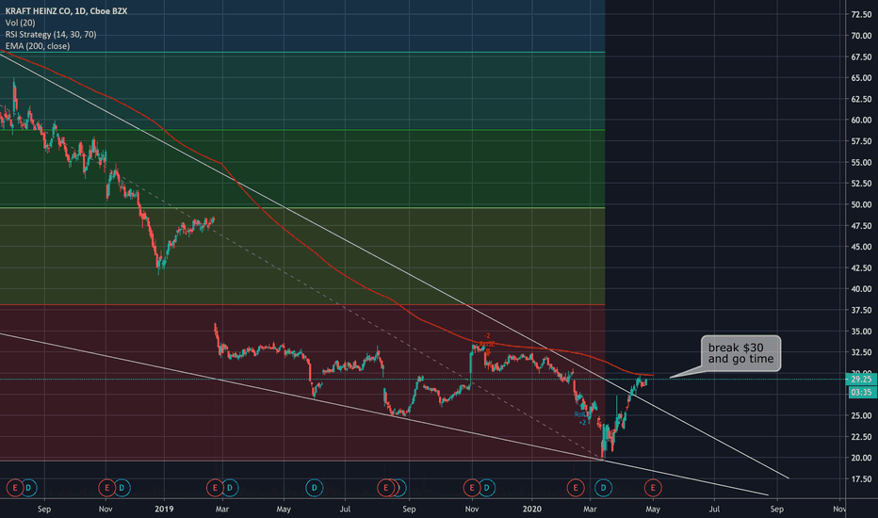Select the RSI Strategy (14, 30, 70) legend

click(x=51, y=34)
